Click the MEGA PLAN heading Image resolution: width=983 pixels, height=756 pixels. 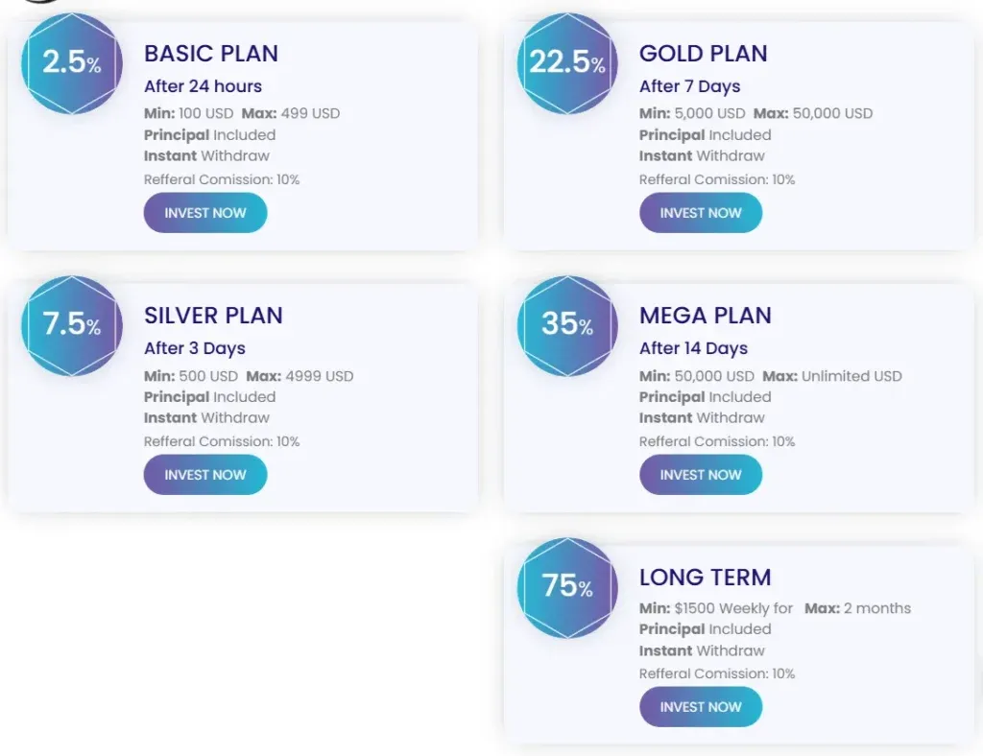pos(706,316)
